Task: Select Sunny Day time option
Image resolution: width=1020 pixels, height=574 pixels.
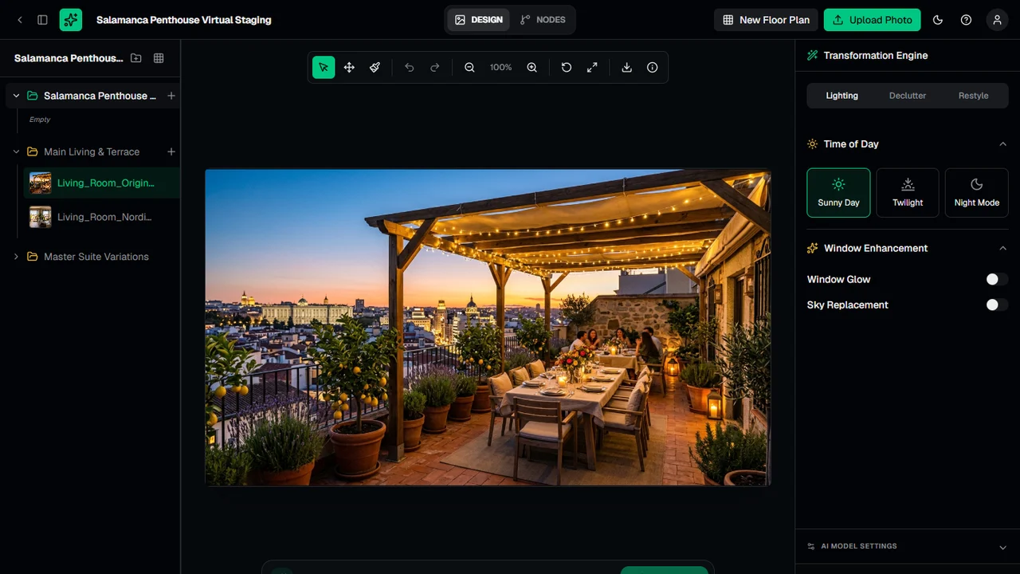Action: click(x=838, y=192)
